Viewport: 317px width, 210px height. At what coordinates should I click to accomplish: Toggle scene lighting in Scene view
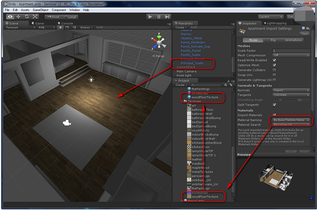pyautogui.click(x=61, y=27)
